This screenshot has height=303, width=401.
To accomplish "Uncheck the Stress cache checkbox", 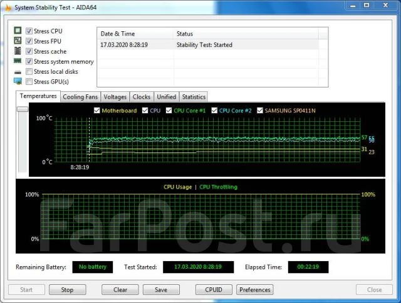I will click(x=29, y=51).
